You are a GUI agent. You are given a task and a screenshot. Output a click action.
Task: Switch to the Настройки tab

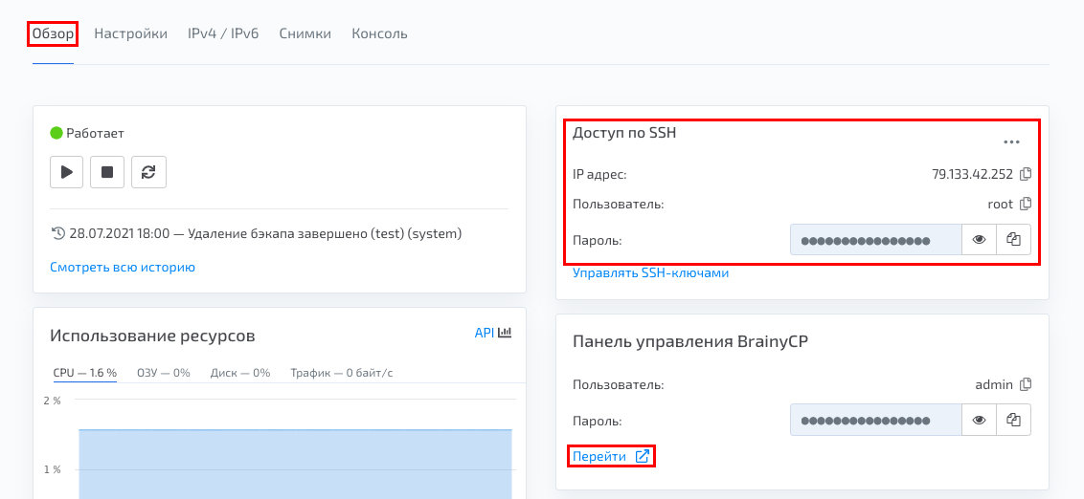(130, 33)
